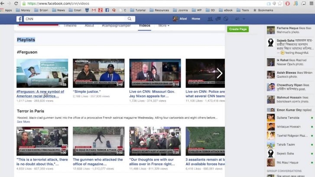The height and width of the screenshot is (177, 315).
Task: Bookmark page with star icon
Action: [280, 3]
